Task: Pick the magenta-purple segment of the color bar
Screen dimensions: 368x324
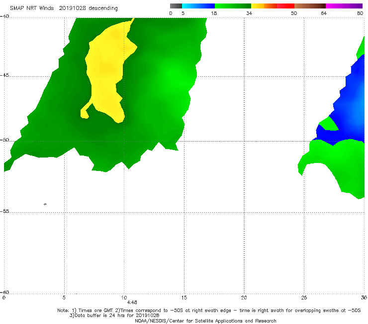Action: 344,6
